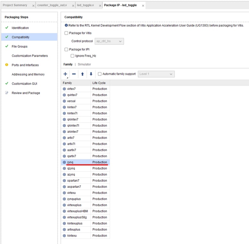249x244 pixels.
Task: Close the counter_toggle_out.v tab
Action: [73, 6]
